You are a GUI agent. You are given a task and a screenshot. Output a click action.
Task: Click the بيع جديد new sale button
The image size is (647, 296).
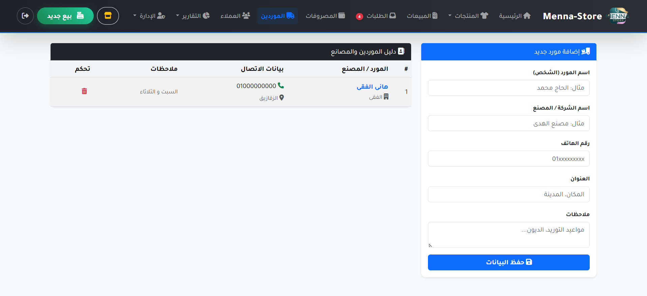coord(65,16)
